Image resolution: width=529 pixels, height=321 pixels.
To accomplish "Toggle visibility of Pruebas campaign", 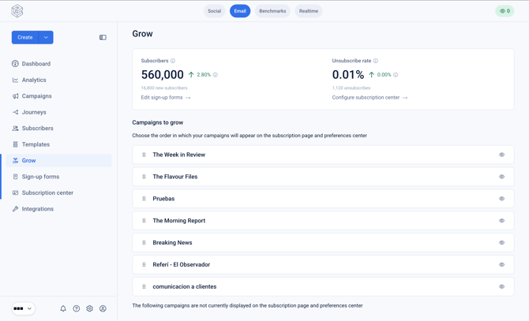I will (x=501, y=199).
